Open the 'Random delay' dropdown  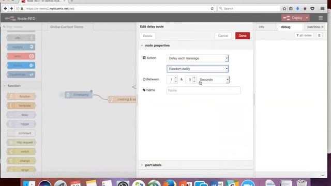pos(198,69)
